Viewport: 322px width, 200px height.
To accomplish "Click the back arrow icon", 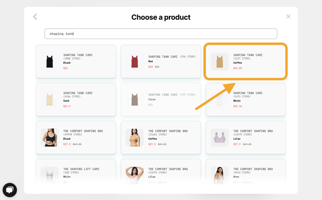I will (x=35, y=17).
